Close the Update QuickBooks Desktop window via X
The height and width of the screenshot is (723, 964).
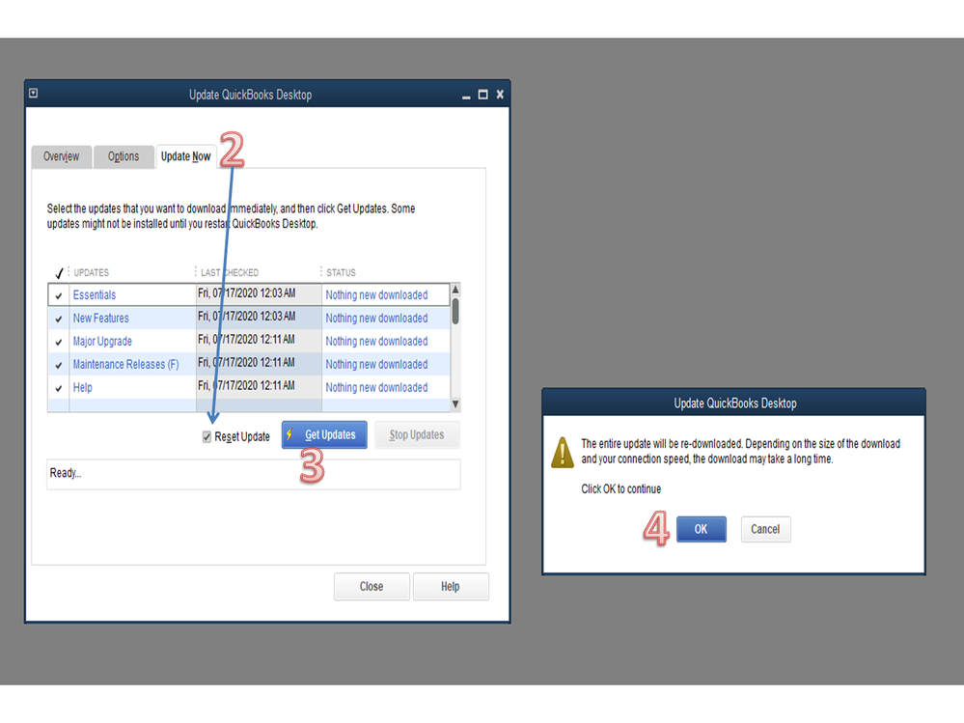500,95
